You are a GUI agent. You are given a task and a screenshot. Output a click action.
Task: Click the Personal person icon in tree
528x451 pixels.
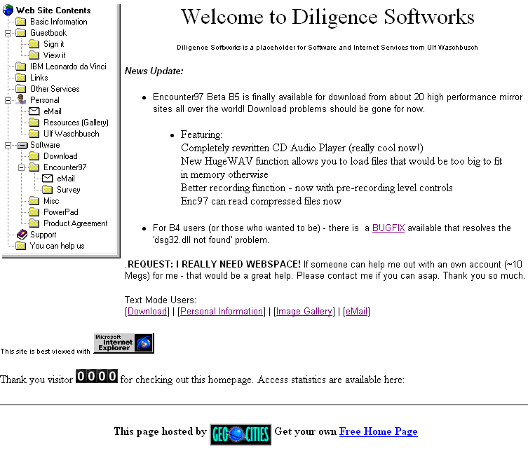click(20, 100)
